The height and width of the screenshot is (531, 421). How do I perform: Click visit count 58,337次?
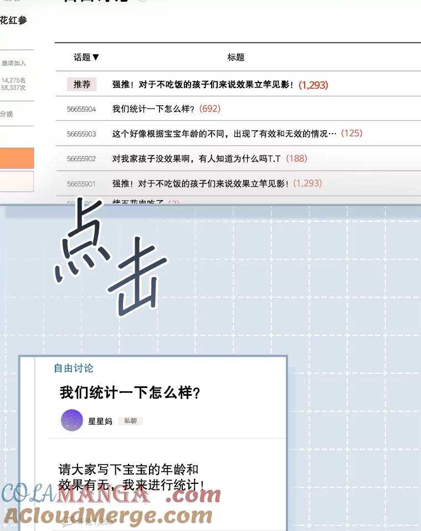(13, 88)
